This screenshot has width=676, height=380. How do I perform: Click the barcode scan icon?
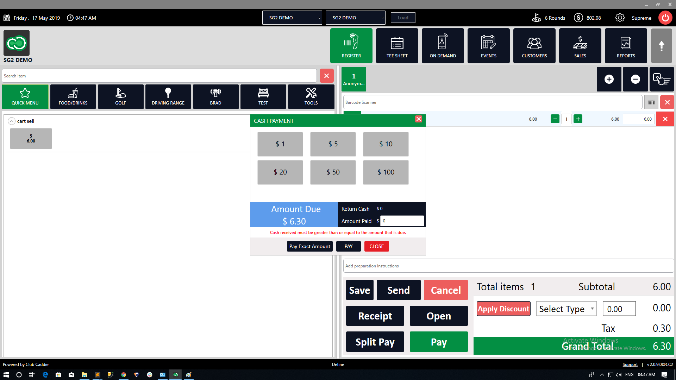click(x=651, y=102)
